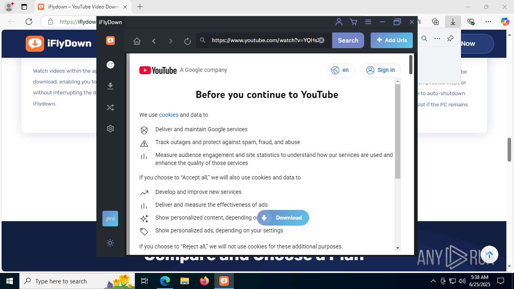Click the taskbar search box
Image resolution: width=514 pixels, height=289 pixels.
76,281
